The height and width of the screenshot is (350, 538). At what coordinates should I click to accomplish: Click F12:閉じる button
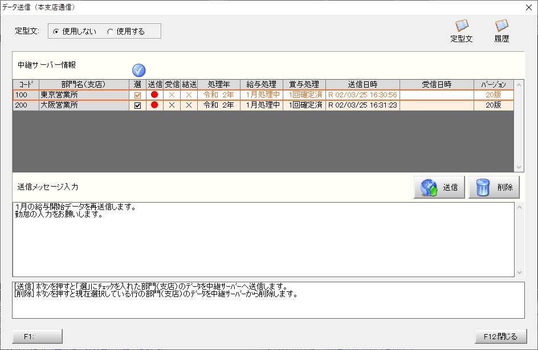tap(500, 336)
